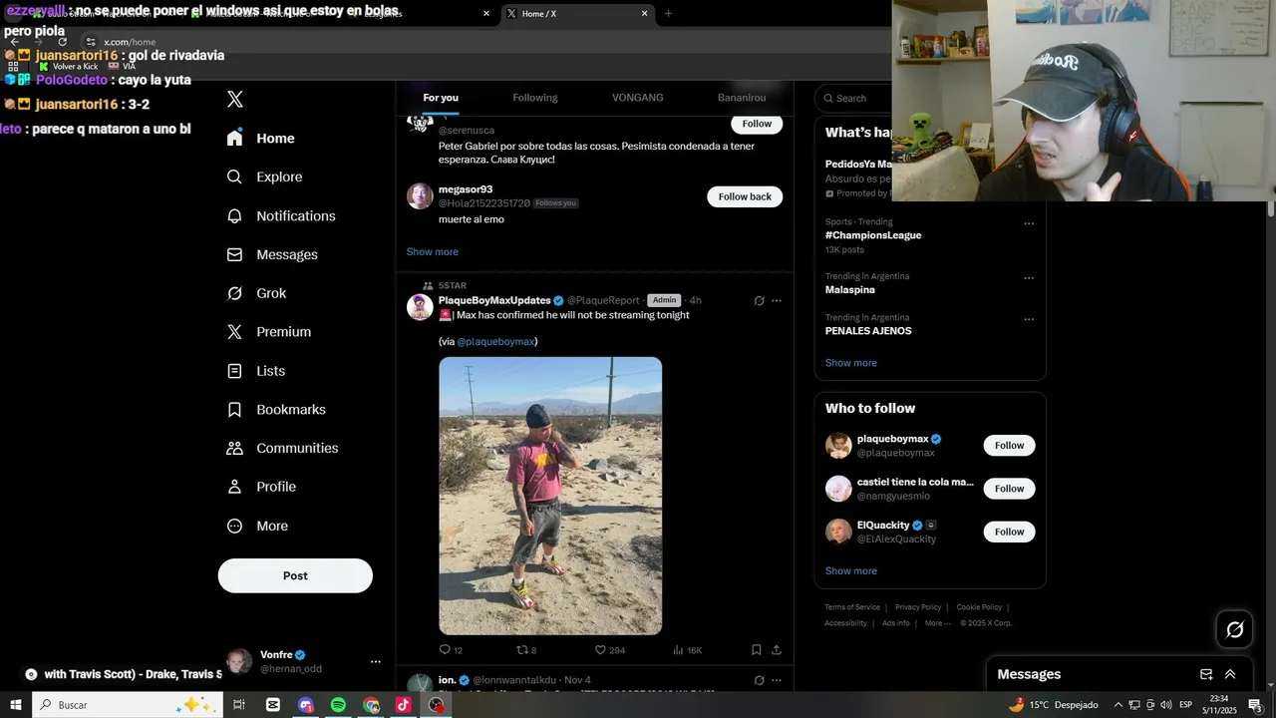Open Spotify from the taskbar
Image resolution: width=1276 pixels, height=718 pixels.
tap(338, 705)
